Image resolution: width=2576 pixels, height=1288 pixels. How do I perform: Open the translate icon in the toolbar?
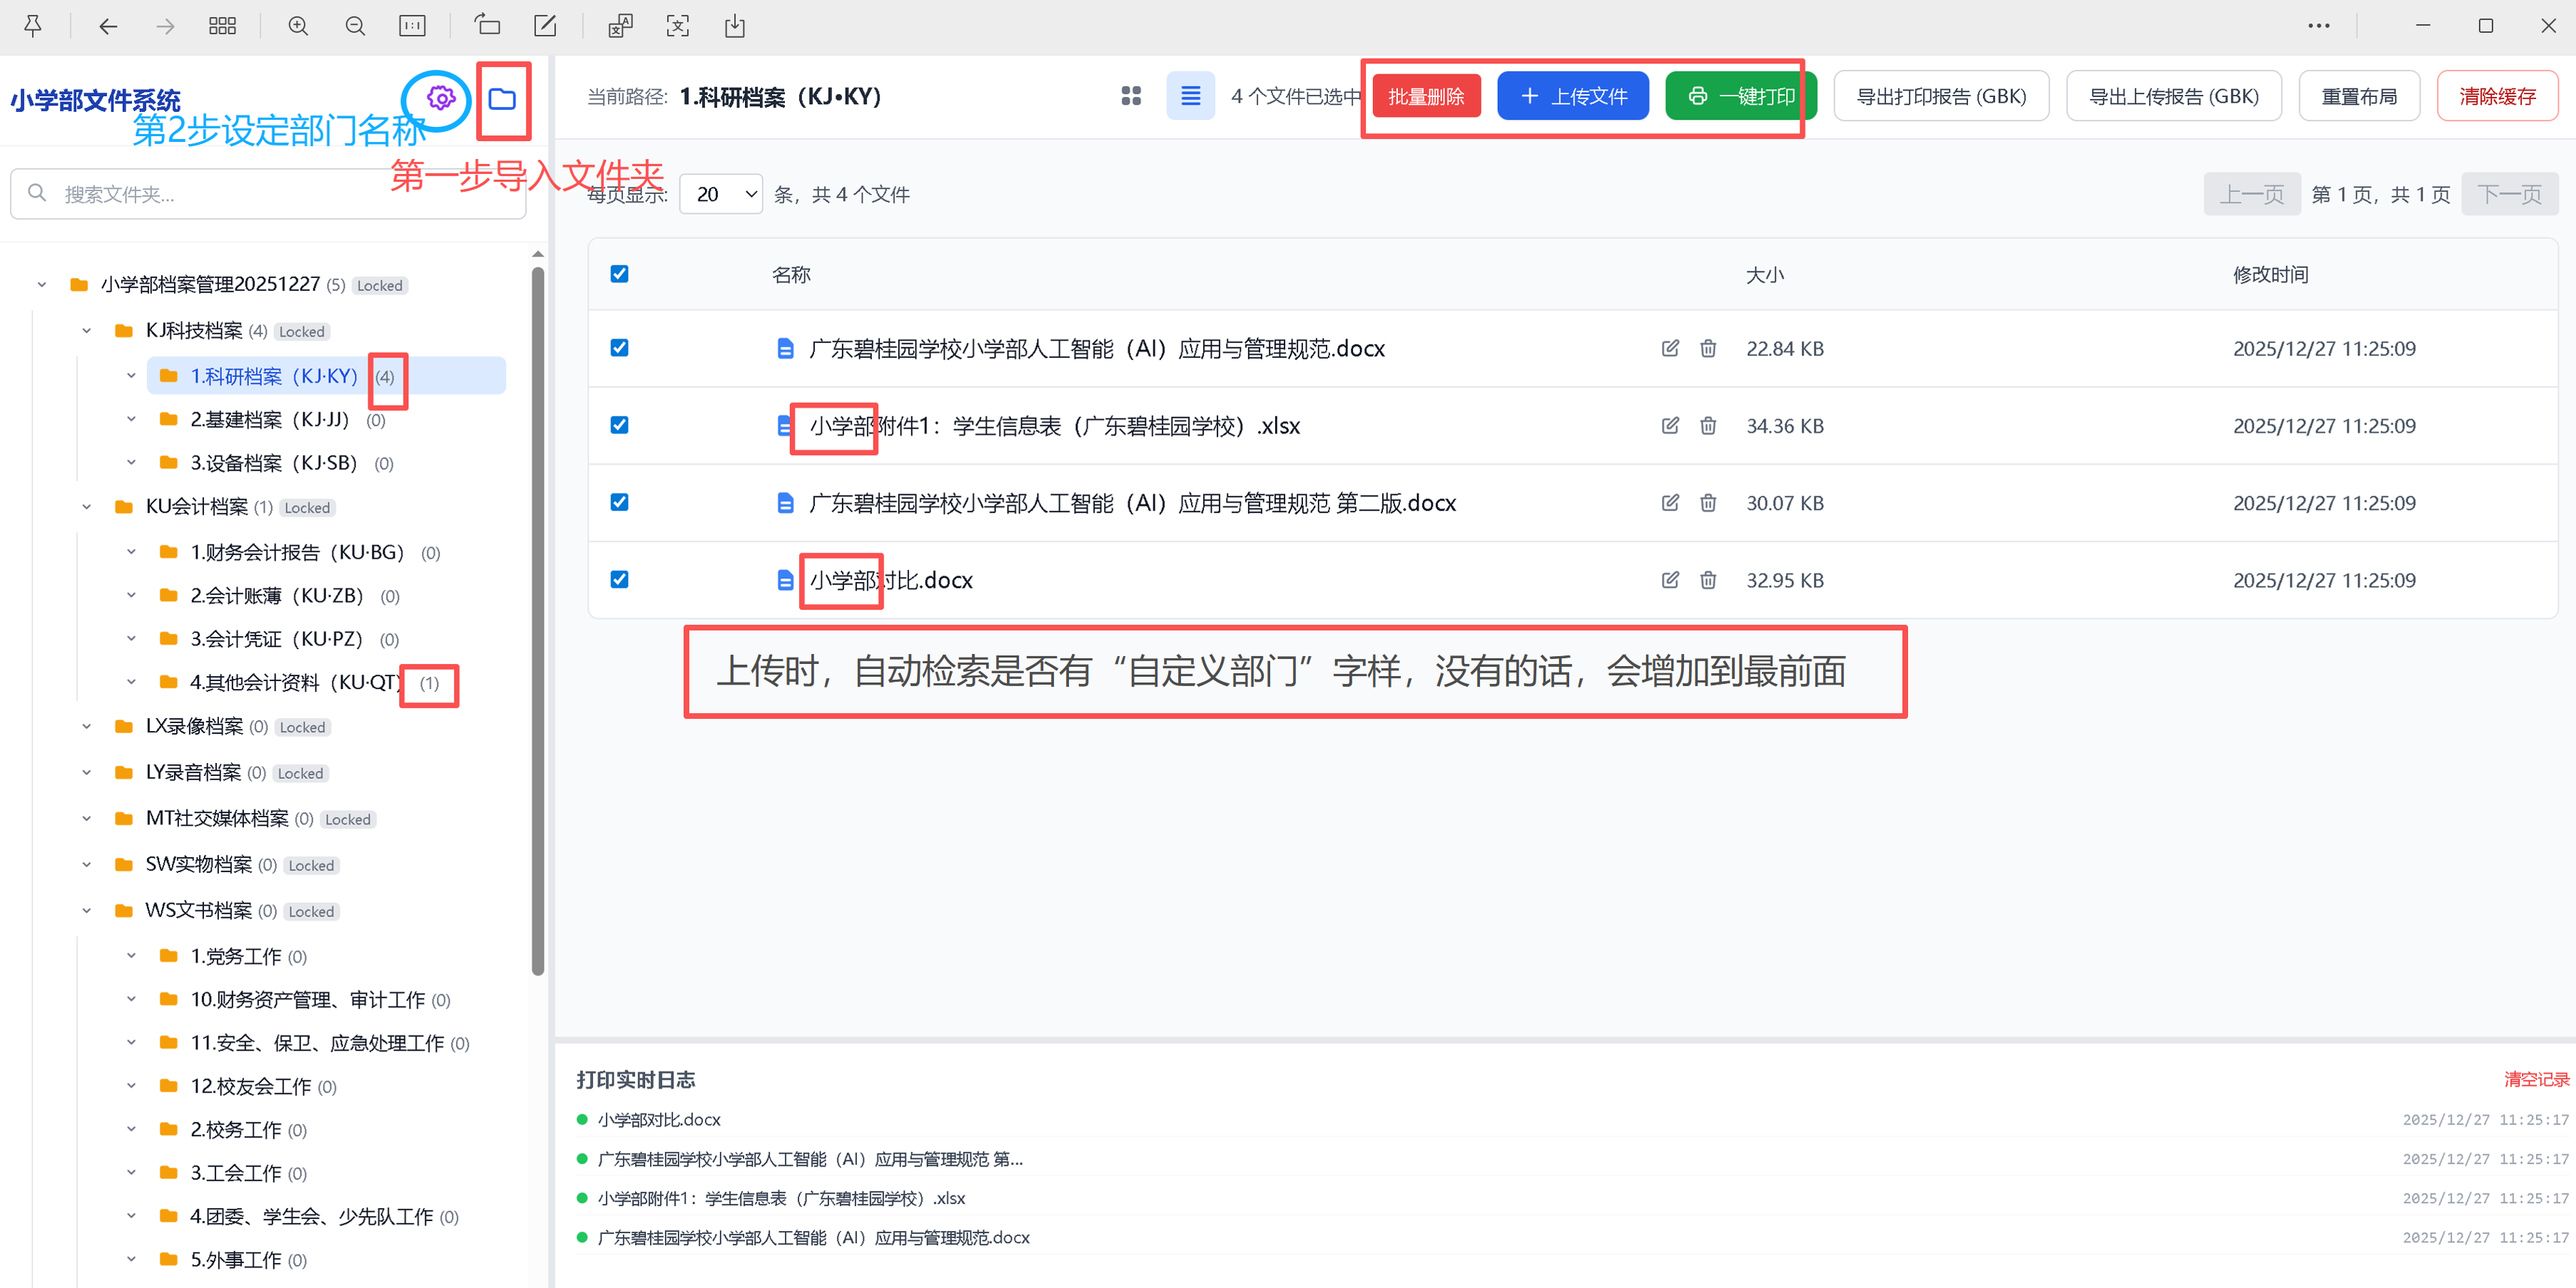point(620,26)
